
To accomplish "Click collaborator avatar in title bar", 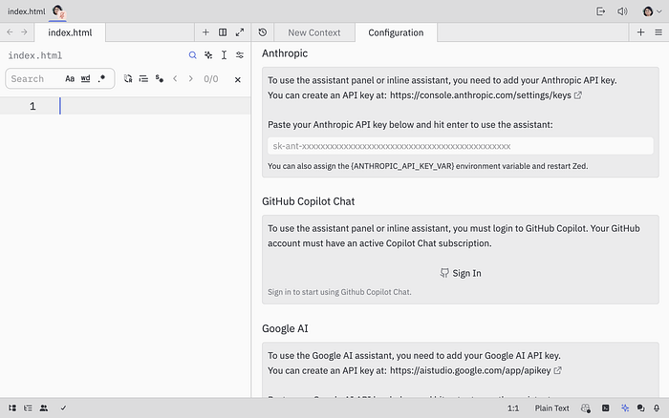I will pos(57,11).
